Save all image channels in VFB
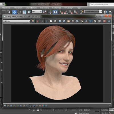 tap(64, 21)
